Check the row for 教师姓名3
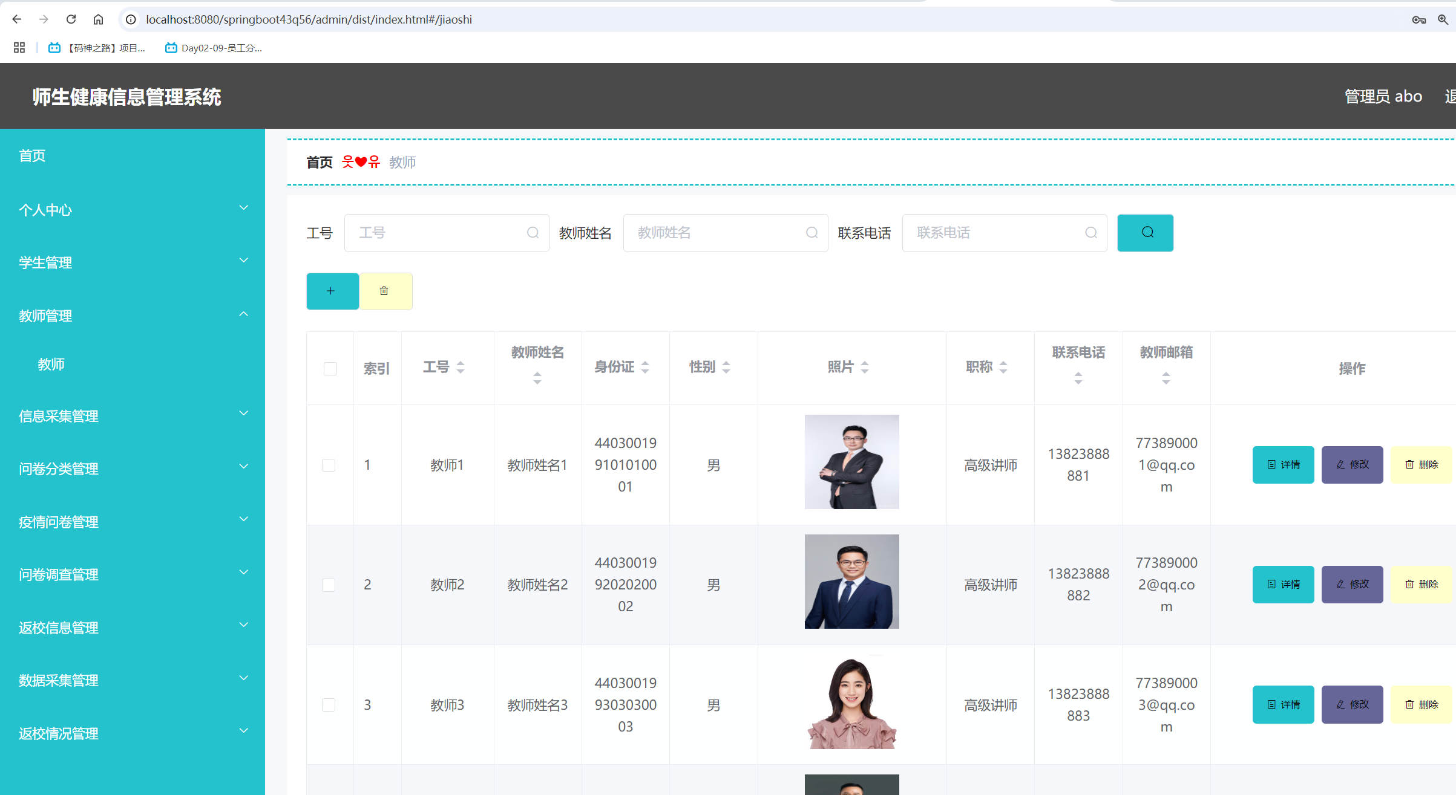This screenshot has height=795, width=1456. click(x=329, y=705)
